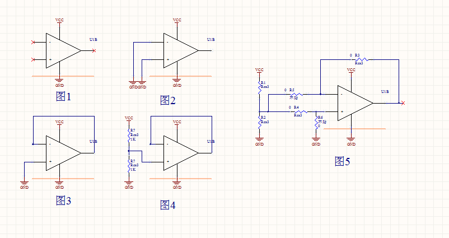The height and width of the screenshot is (238, 449).
Task: Select the non-inverting input GND symbol in 图3
Action: coord(25,184)
